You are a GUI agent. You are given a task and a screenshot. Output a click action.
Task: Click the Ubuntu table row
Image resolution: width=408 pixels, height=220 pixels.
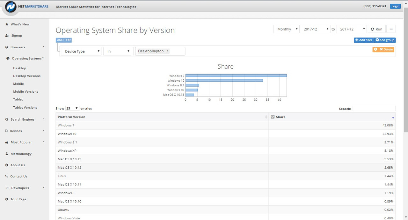coord(226,210)
